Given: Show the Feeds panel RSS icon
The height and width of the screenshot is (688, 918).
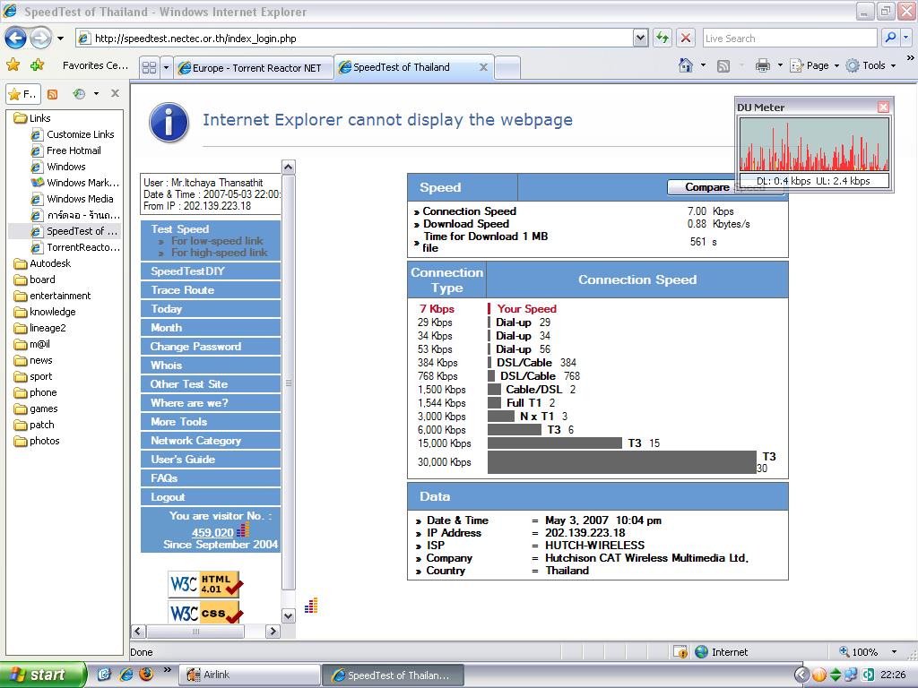Looking at the screenshot, I should [53, 93].
